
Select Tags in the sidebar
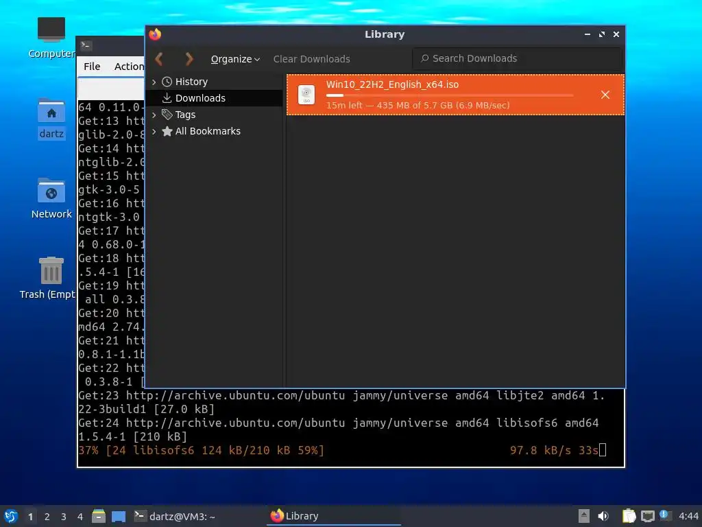click(x=185, y=115)
